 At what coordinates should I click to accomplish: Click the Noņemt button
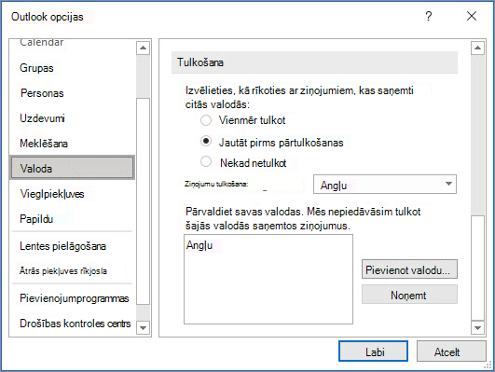click(409, 295)
